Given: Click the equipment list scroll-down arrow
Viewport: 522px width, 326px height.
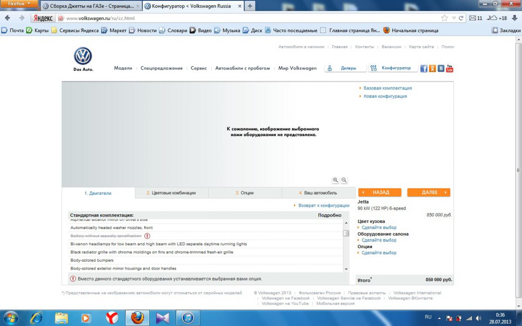Looking at the screenshot, I should click(346, 269).
